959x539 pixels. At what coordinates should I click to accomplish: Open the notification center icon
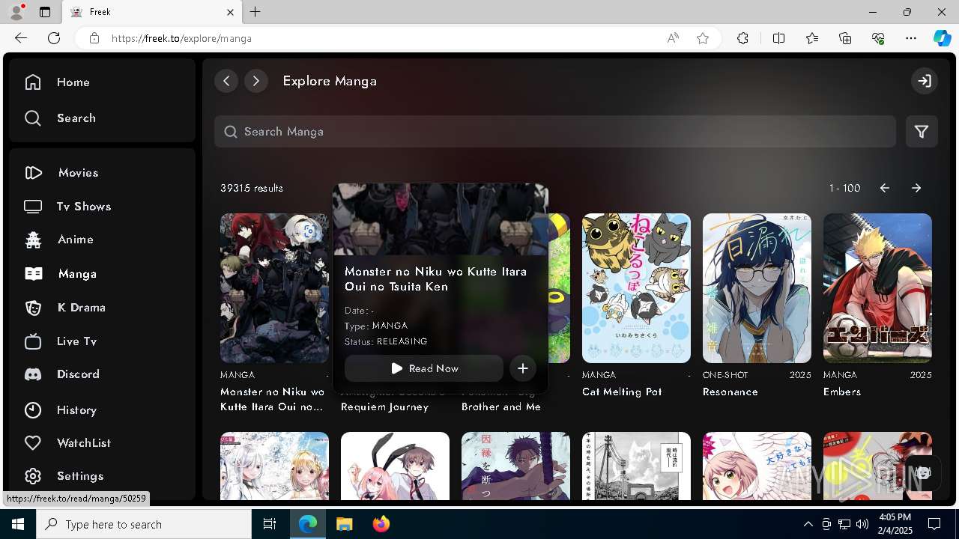(x=934, y=524)
